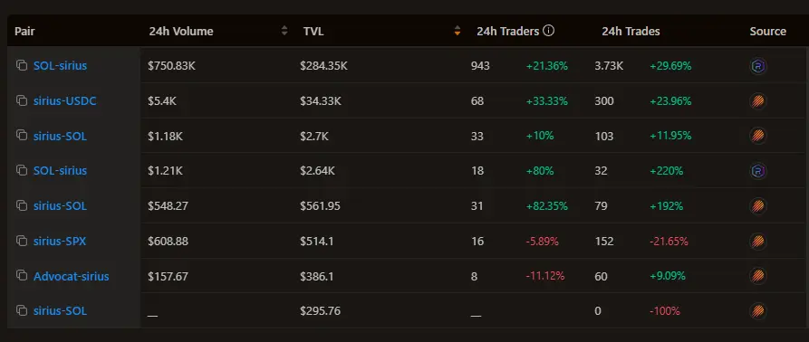Copy address of top SOL-sirius pair
This screenshot has height=342, width=809.
(21, 65)
